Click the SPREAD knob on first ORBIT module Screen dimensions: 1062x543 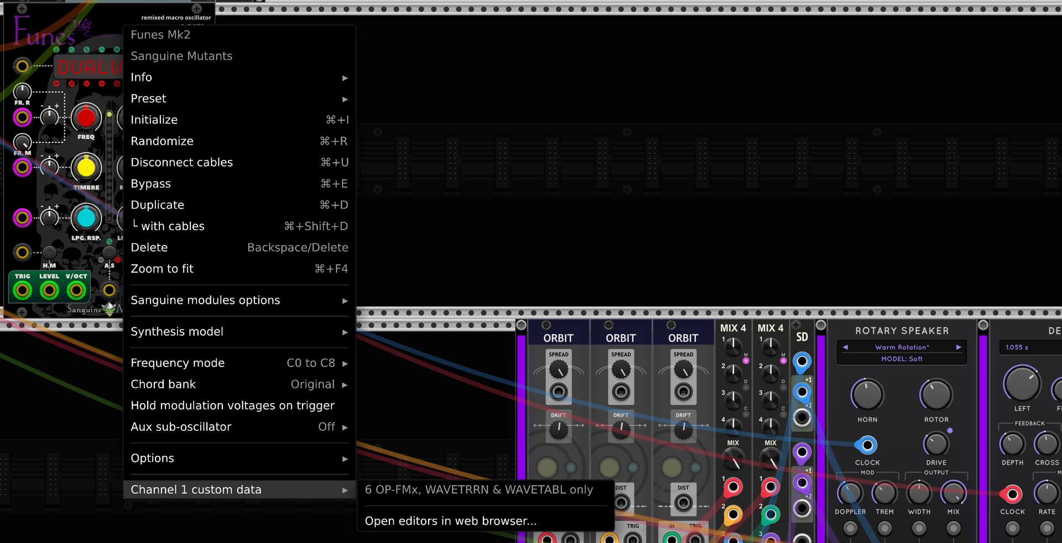[x=559, y=369]
